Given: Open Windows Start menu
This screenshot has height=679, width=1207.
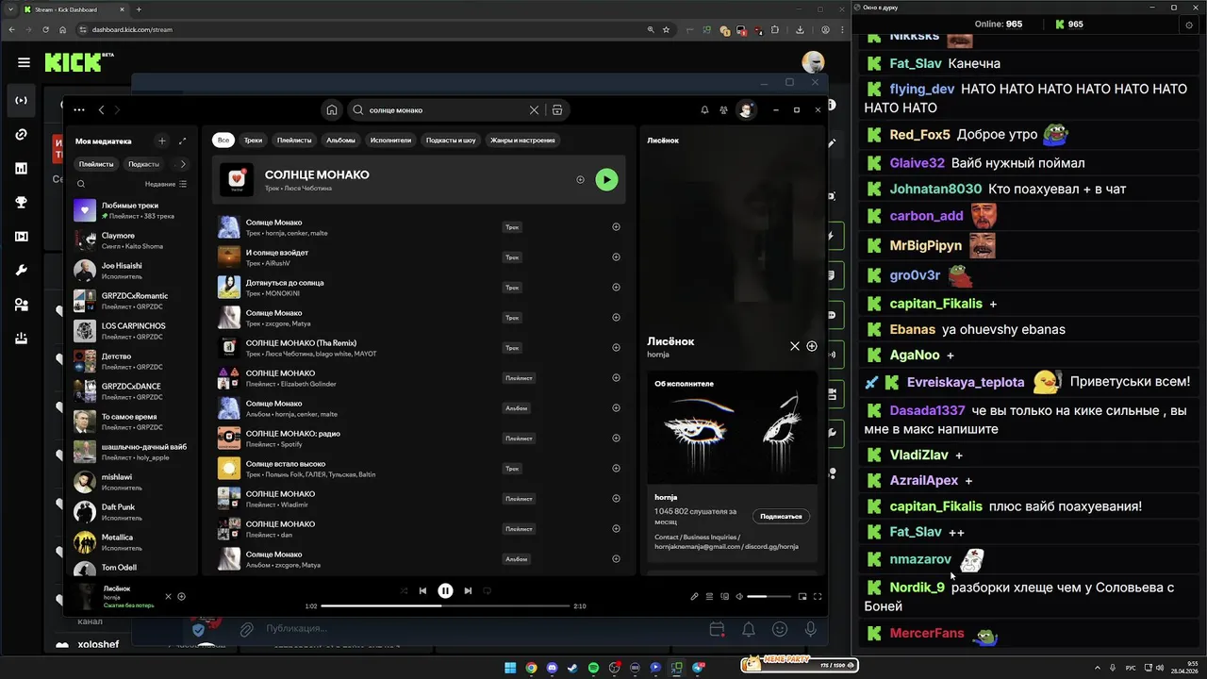Looking at the screenshot, I should (510, 668).
